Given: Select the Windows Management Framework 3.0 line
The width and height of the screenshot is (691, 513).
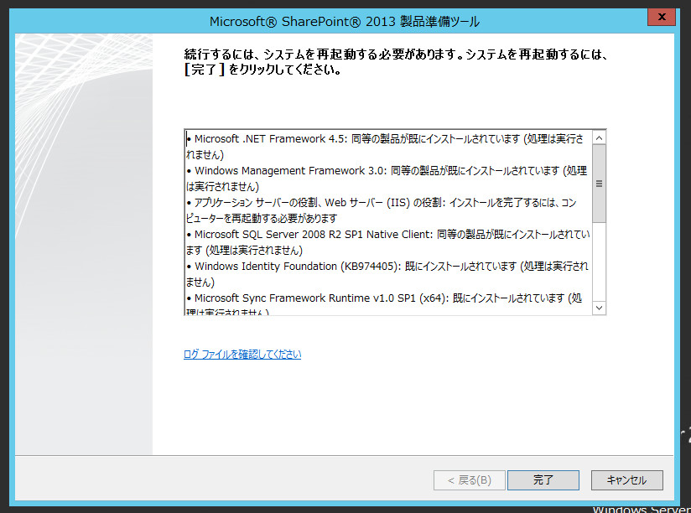Looking at the screenshot, I should pos(387,179).
